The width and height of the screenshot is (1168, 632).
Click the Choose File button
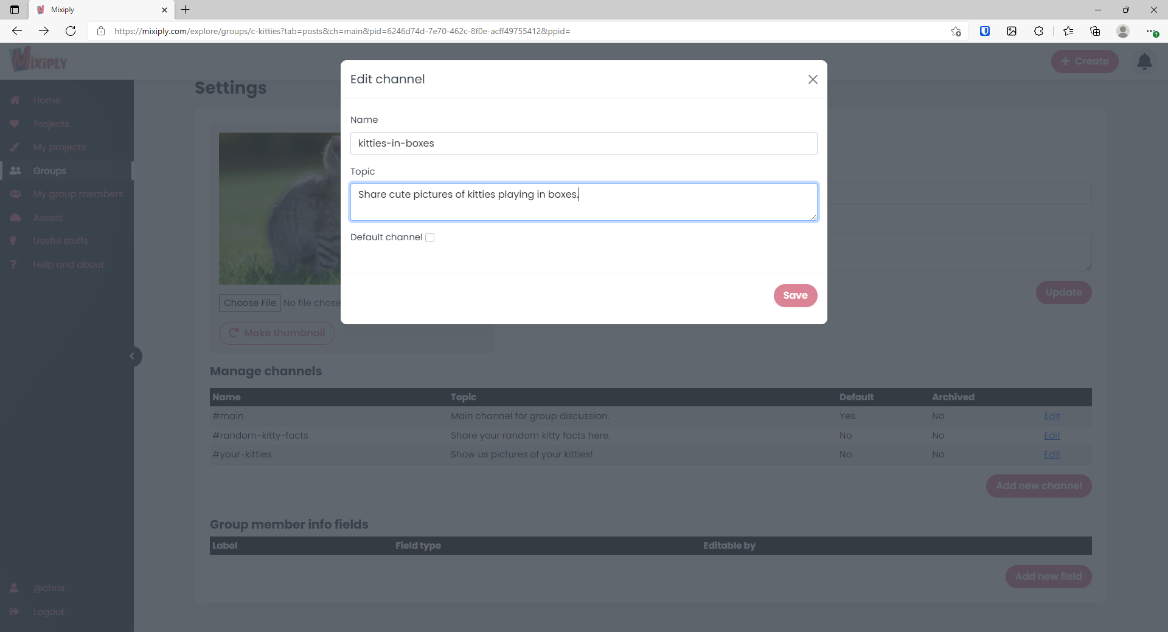[x=249, y=303]
